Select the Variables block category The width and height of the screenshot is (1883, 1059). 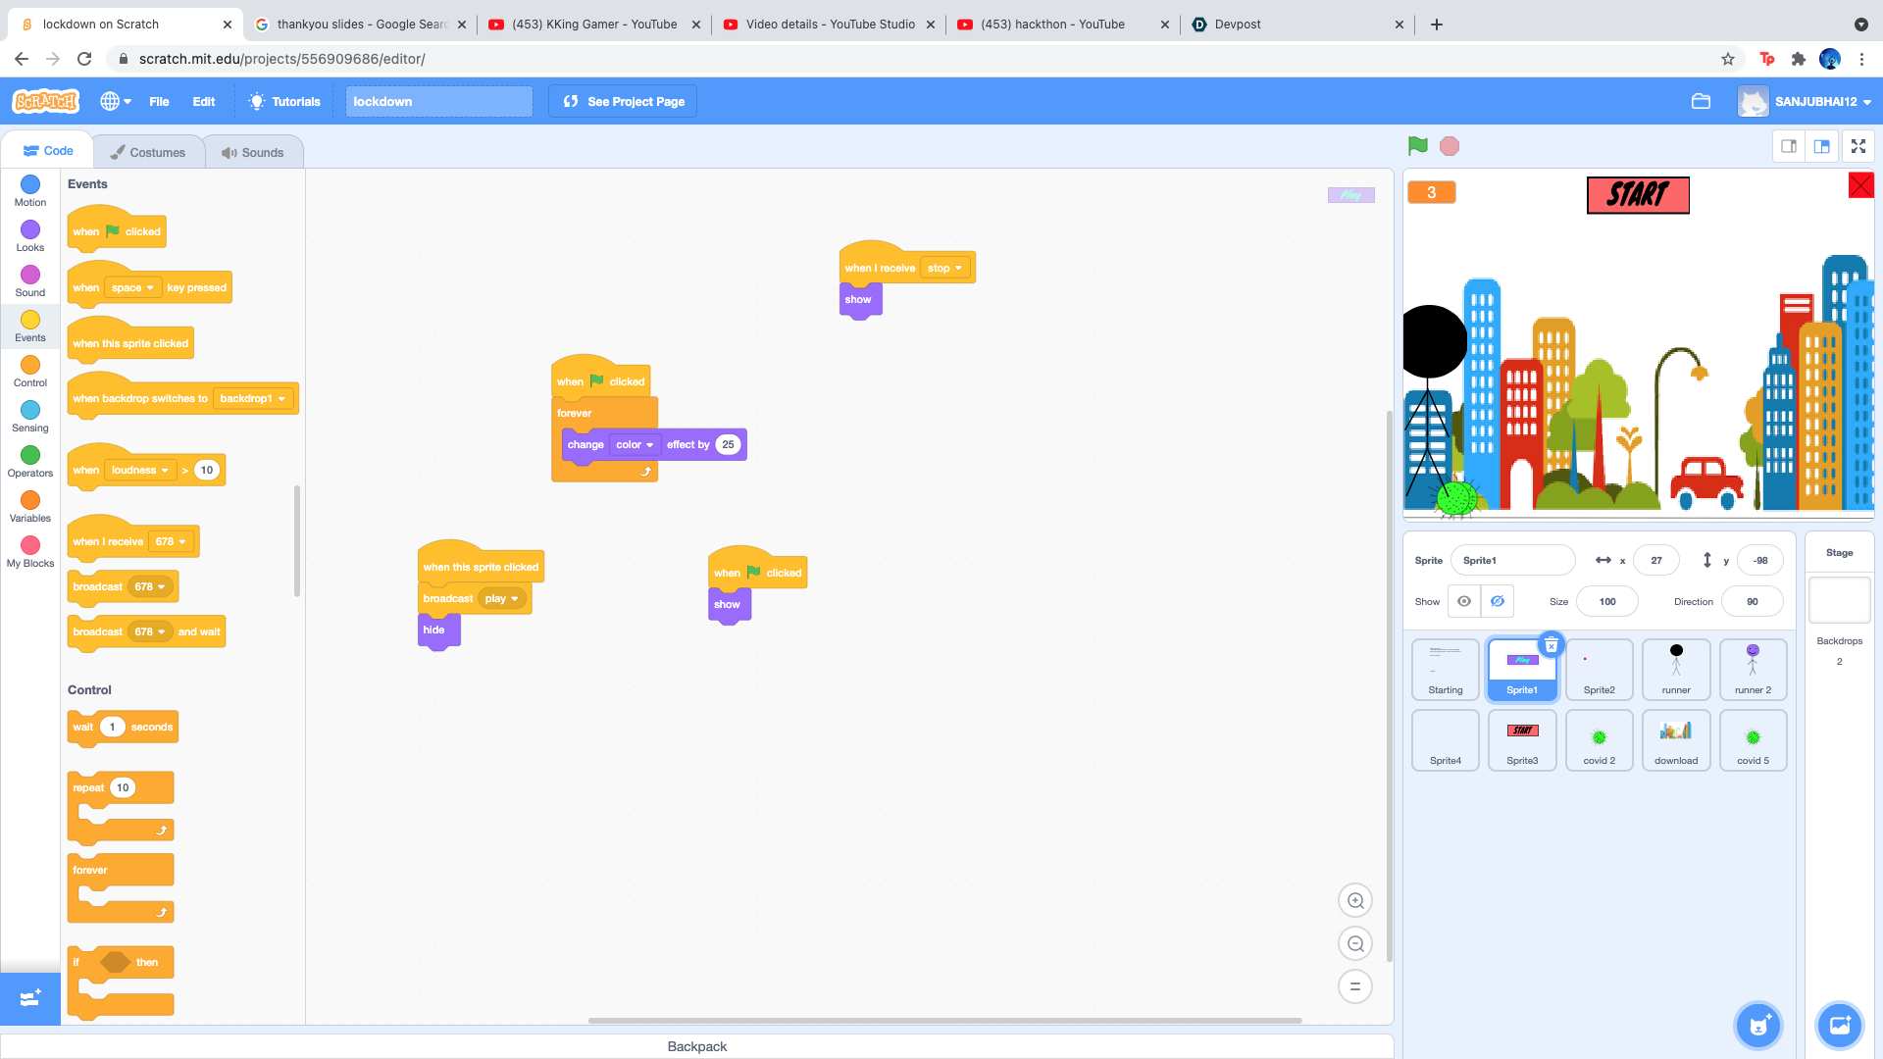tap(30, 507)
